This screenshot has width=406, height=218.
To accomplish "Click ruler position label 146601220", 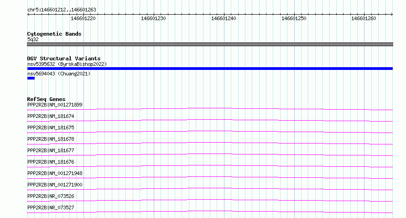I will click(x=83, y=18).
